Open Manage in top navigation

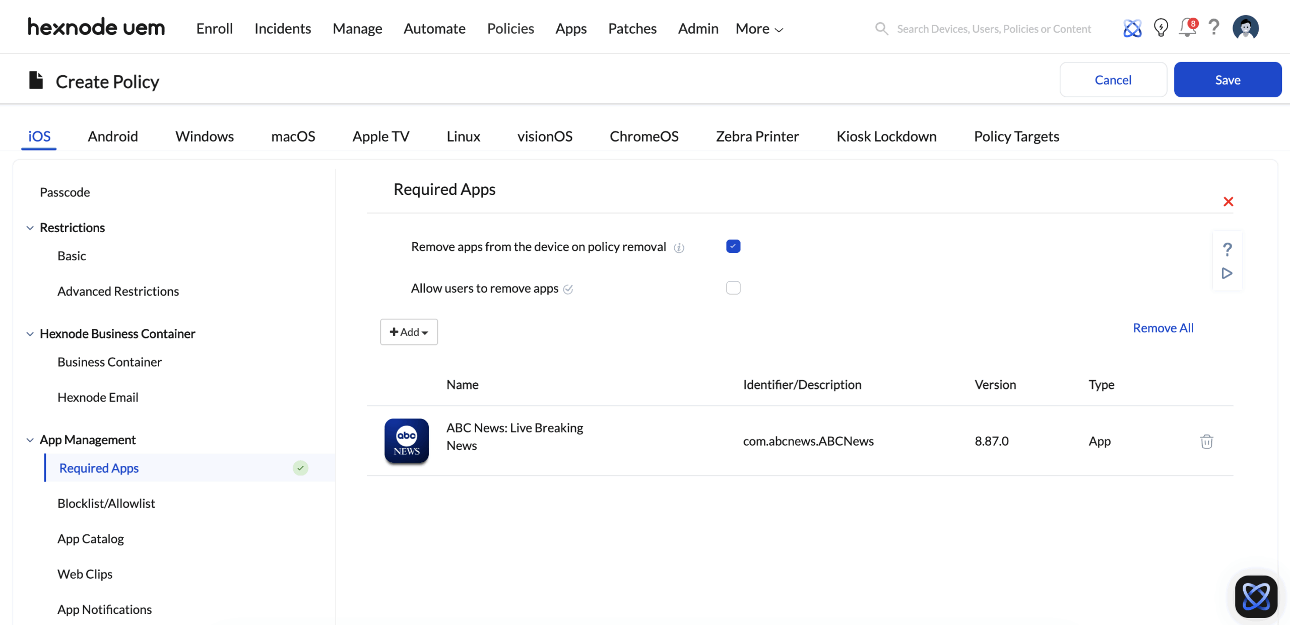click(x=357, y=29)
